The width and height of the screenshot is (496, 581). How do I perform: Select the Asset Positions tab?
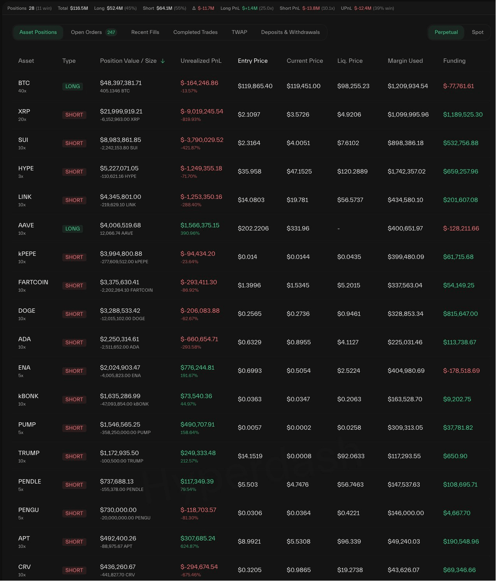[x=38, y=32]
